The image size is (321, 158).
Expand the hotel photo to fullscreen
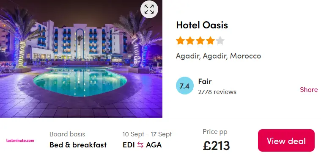point(149,9)
